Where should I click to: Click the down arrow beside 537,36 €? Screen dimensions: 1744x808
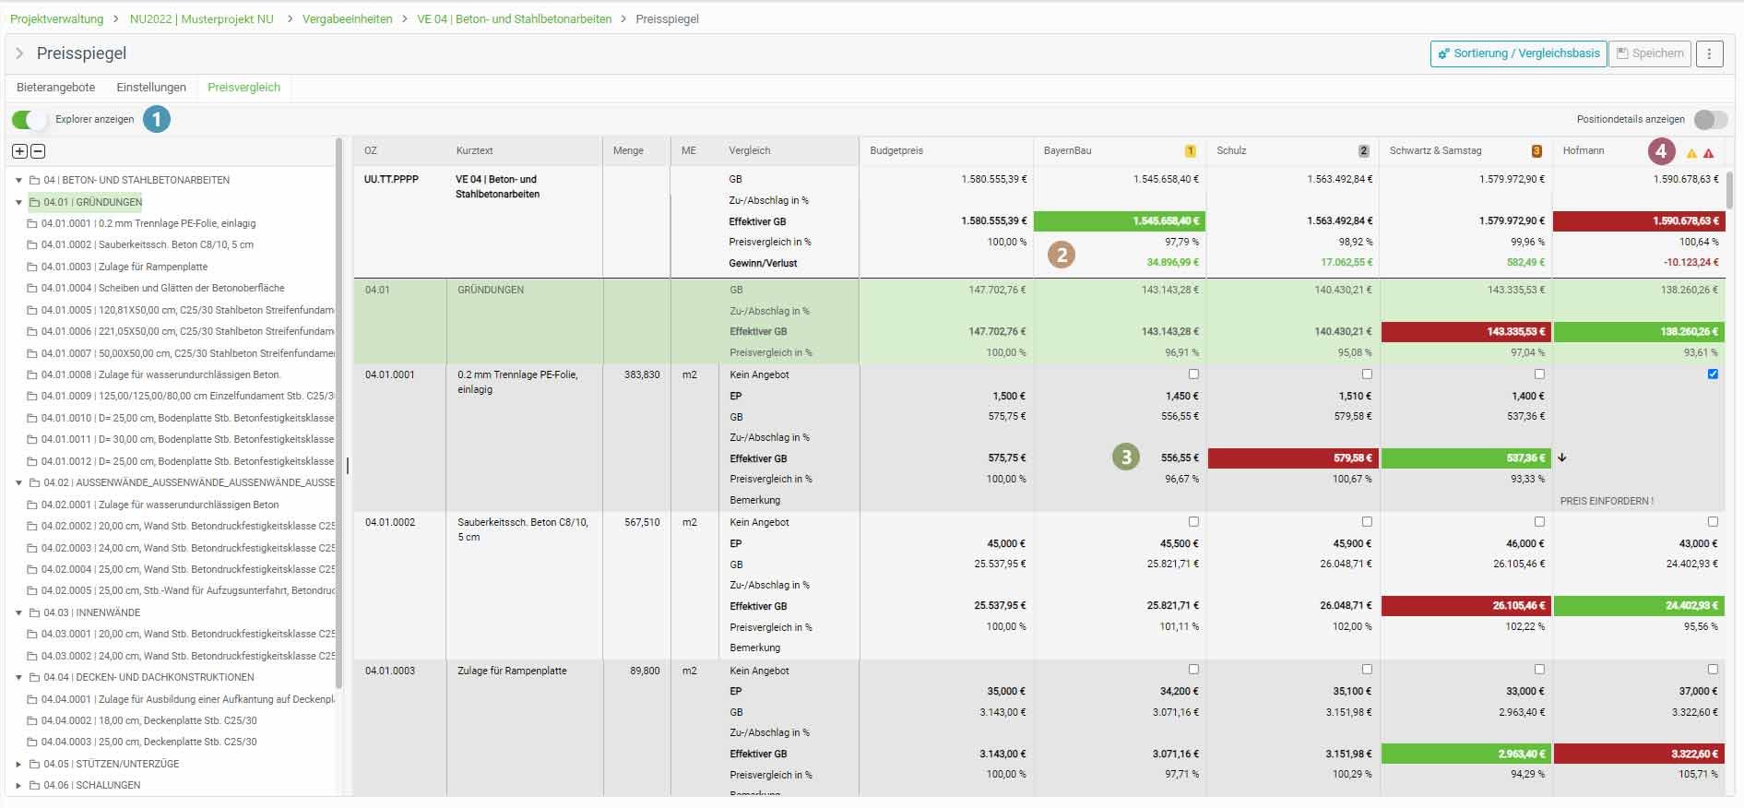click(x=1562, y=457)
